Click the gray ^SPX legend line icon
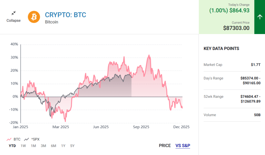This screenshot has width=265, height=155. click(x=26, y=139)
